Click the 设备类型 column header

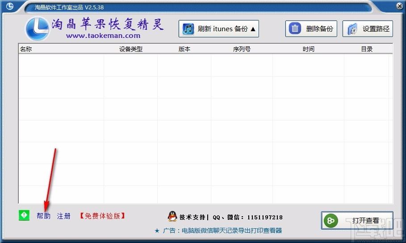131,49
